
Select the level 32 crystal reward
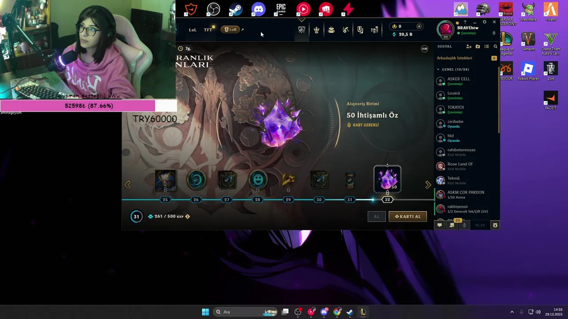(387, 179)
